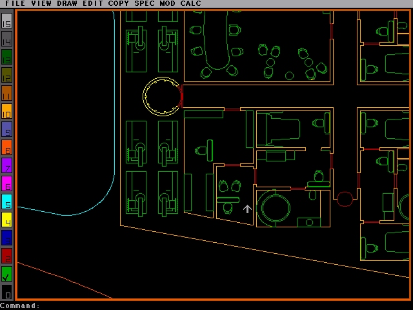Image resolution: width=413 pixels, height=310 pixels.
Task: Click the checked green color 1 swatch
Action: 6,274
